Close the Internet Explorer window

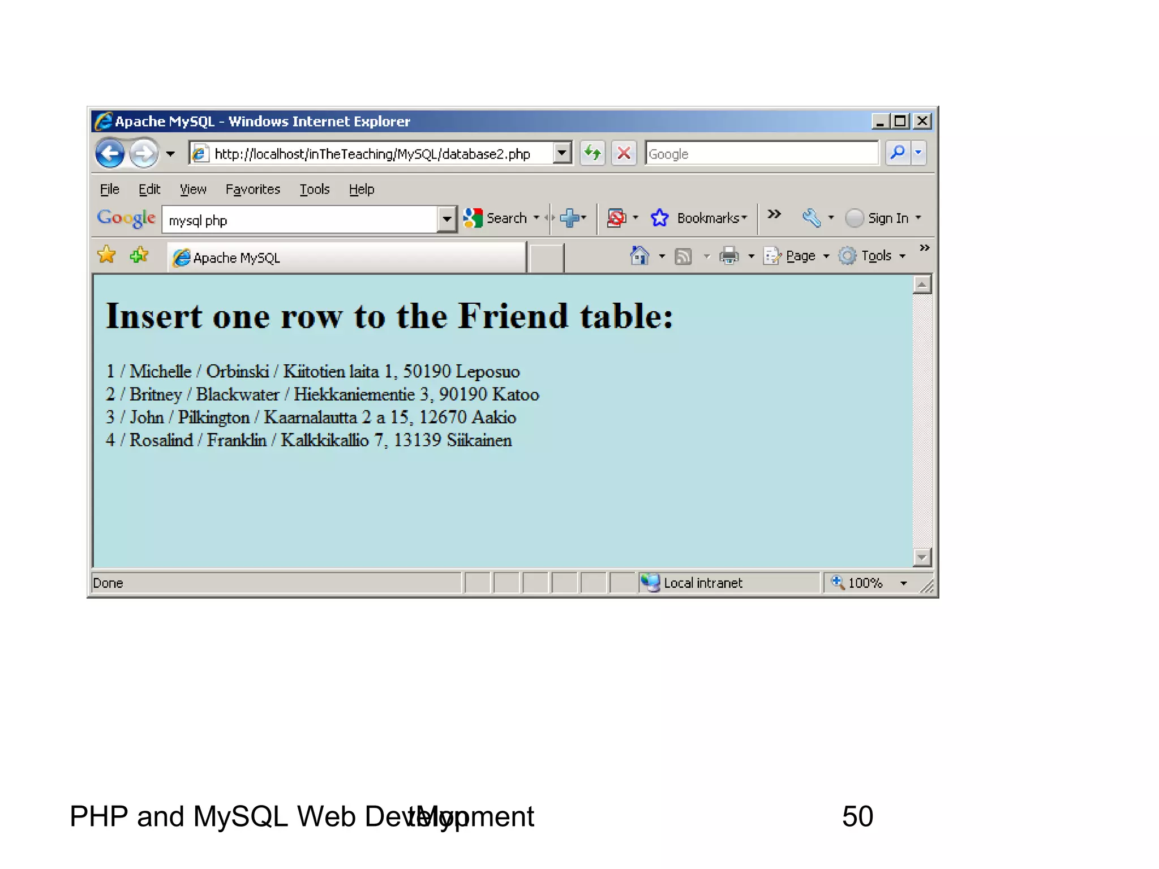(x=922, y=121)
